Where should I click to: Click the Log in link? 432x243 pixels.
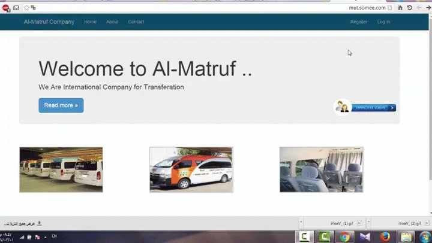pos(383,22)
